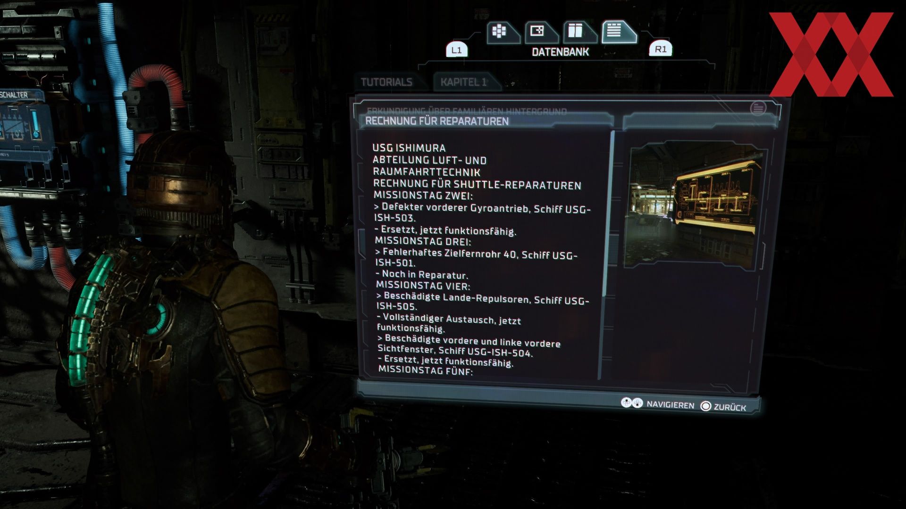Click the line 'MISSIONSTAG VIER:'

click(423, 286)
